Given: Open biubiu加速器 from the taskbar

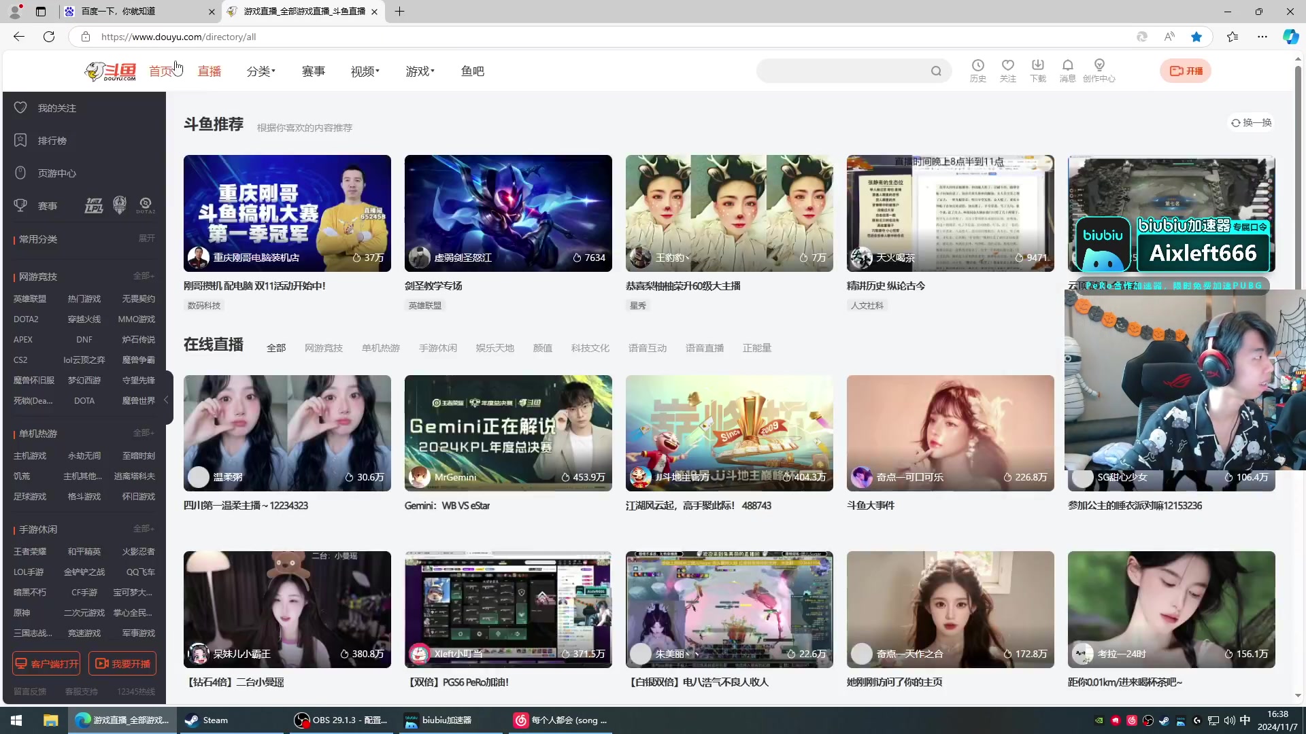Looking at the screenshot, I should click(x=450, y=720).
